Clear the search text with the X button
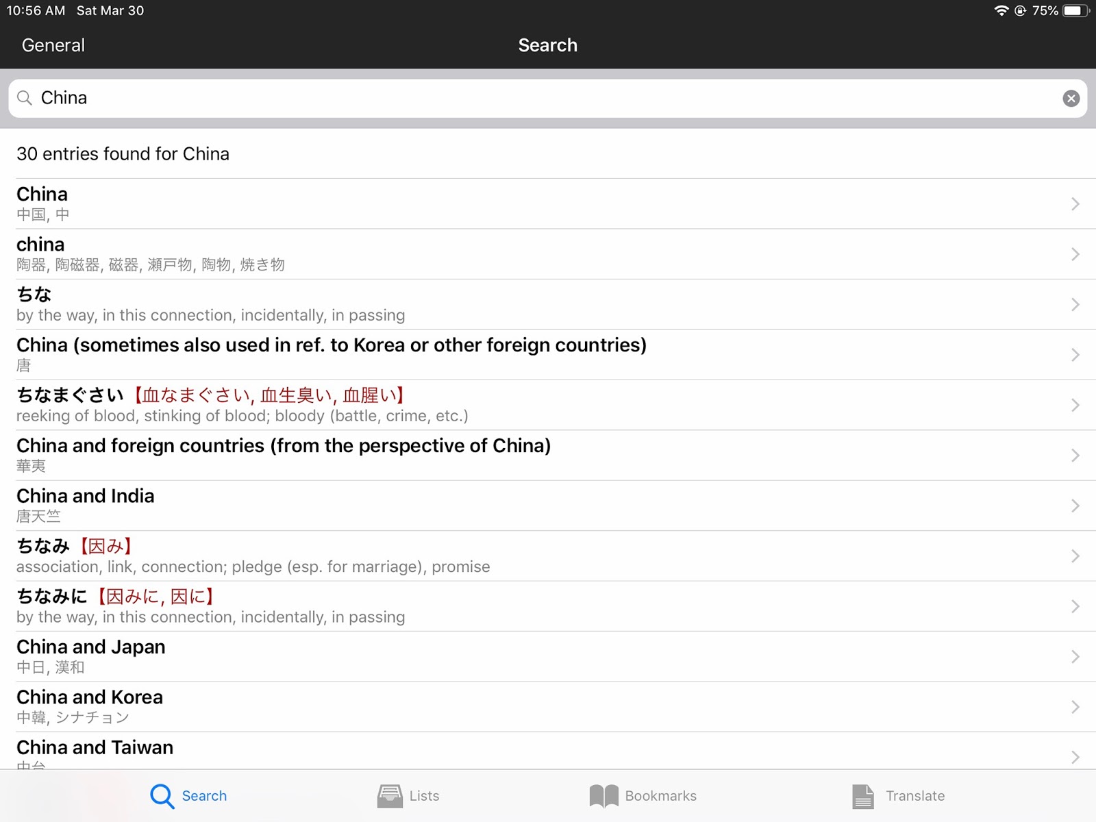The height and width of the screenshot is (822, 1096). point(1071,98)
